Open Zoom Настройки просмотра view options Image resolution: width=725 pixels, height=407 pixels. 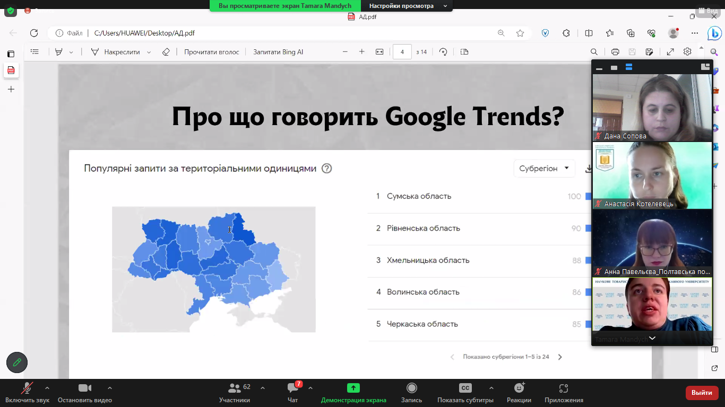click(x=407, y=6)
